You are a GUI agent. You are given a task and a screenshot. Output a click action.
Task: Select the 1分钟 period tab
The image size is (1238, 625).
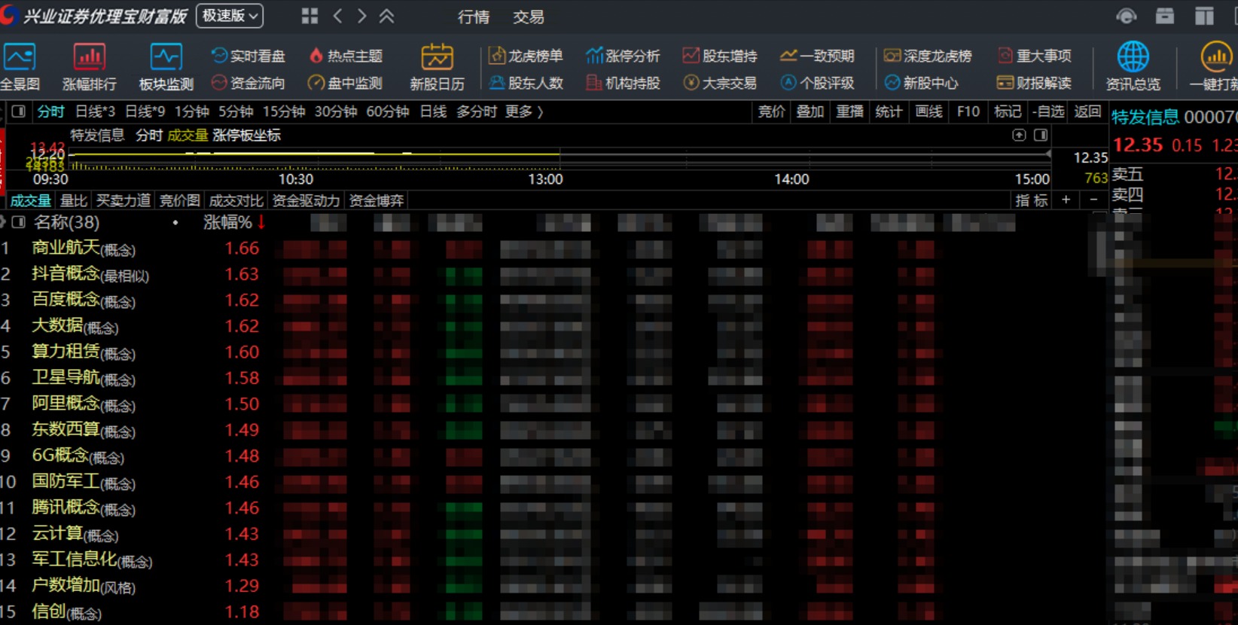tap(192, 111)
